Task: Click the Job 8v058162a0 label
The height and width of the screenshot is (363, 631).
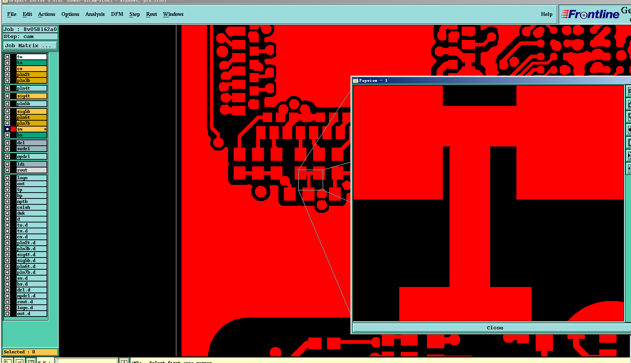Action: pos(30,30)
